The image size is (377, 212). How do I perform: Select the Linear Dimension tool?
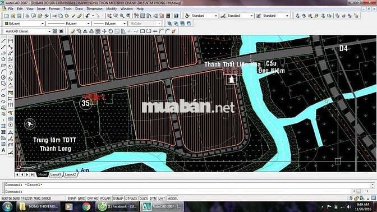[x=11, y=41]
